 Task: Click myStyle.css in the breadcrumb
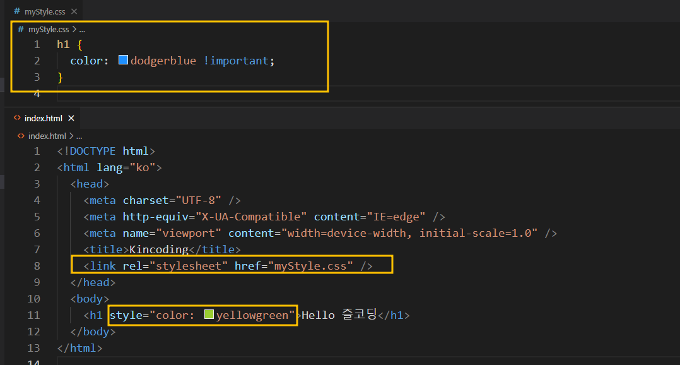click(49, 30)
